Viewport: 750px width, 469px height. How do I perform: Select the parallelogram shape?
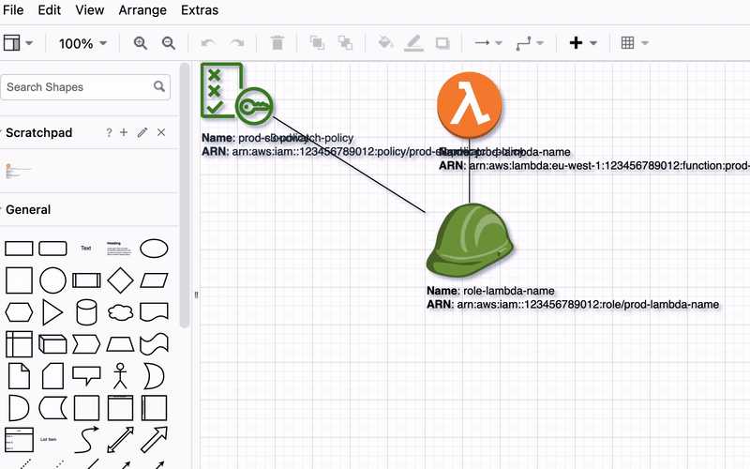[x=154, y=280]
